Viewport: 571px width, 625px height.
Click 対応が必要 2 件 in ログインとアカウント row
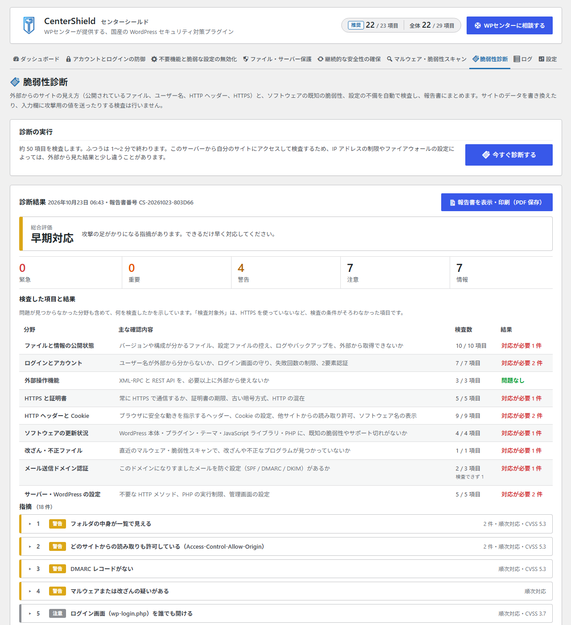point(522,363)
